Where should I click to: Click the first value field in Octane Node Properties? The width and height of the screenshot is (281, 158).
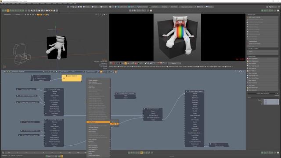(271, 100)
